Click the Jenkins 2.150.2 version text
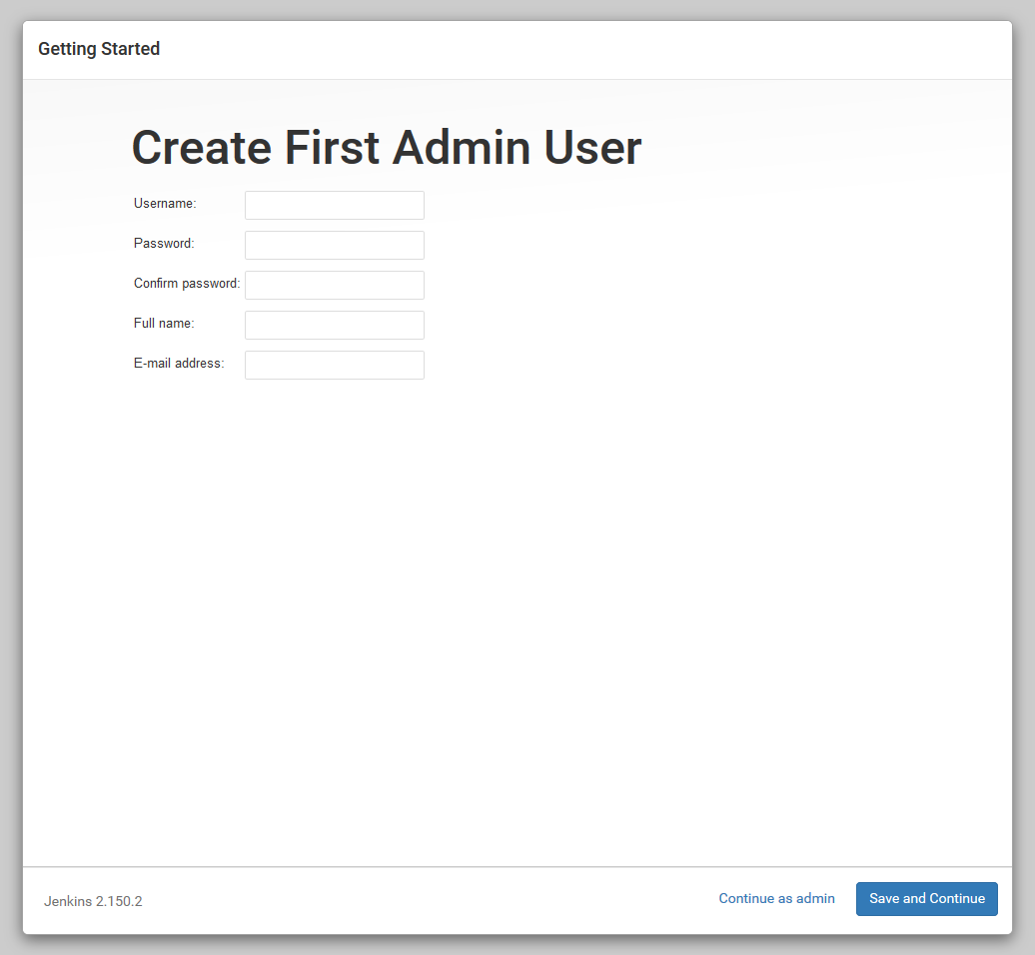Screen dimensions: 1035x955 [x=93, y=901]
